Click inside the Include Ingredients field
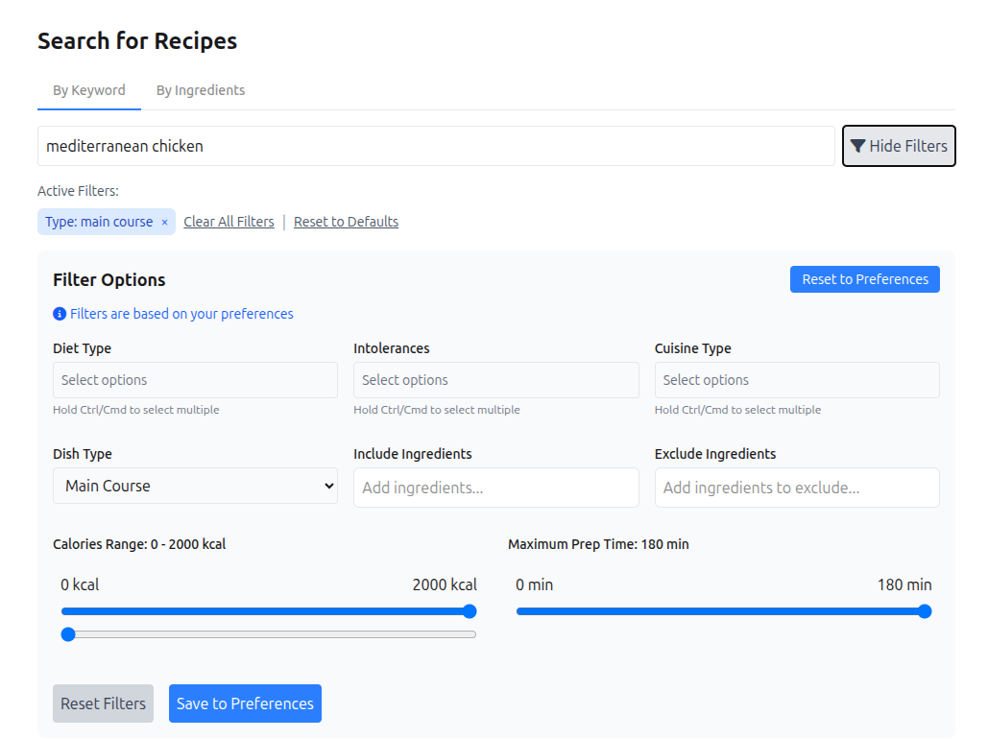The width and height of the screenshot is (988, 739). click(x=495, y=488)
